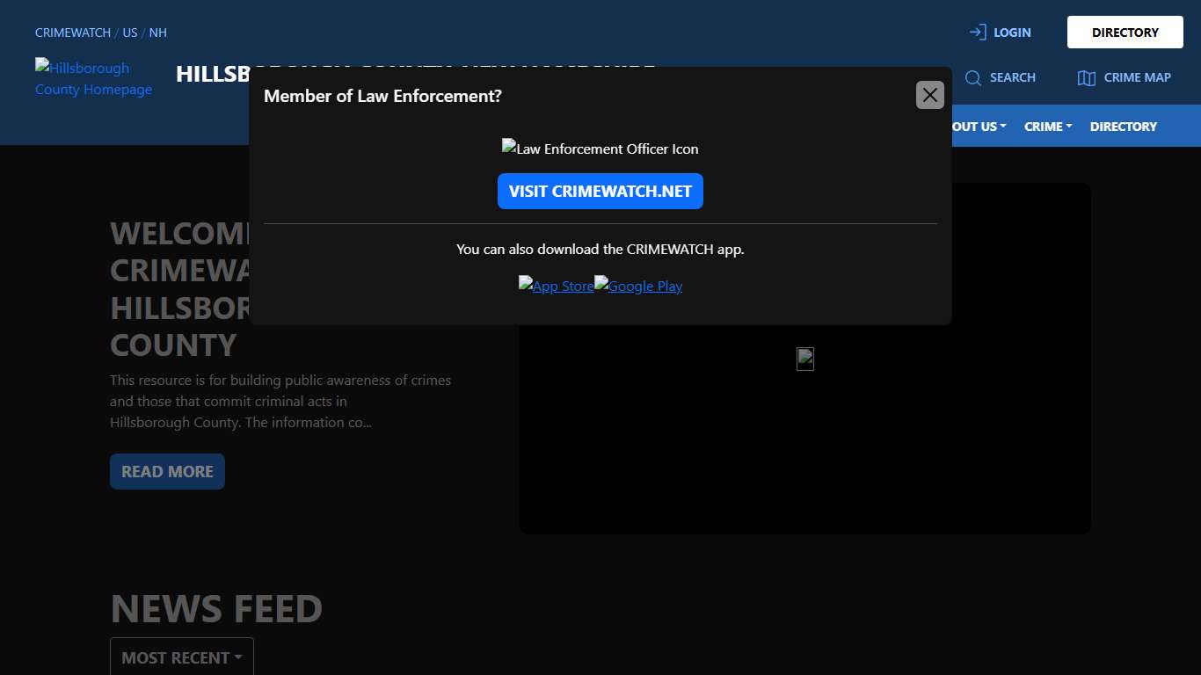Click the Hillsborough County Homepage logo
Viewport: 1201px width, 675px height.
coord(93,78)
